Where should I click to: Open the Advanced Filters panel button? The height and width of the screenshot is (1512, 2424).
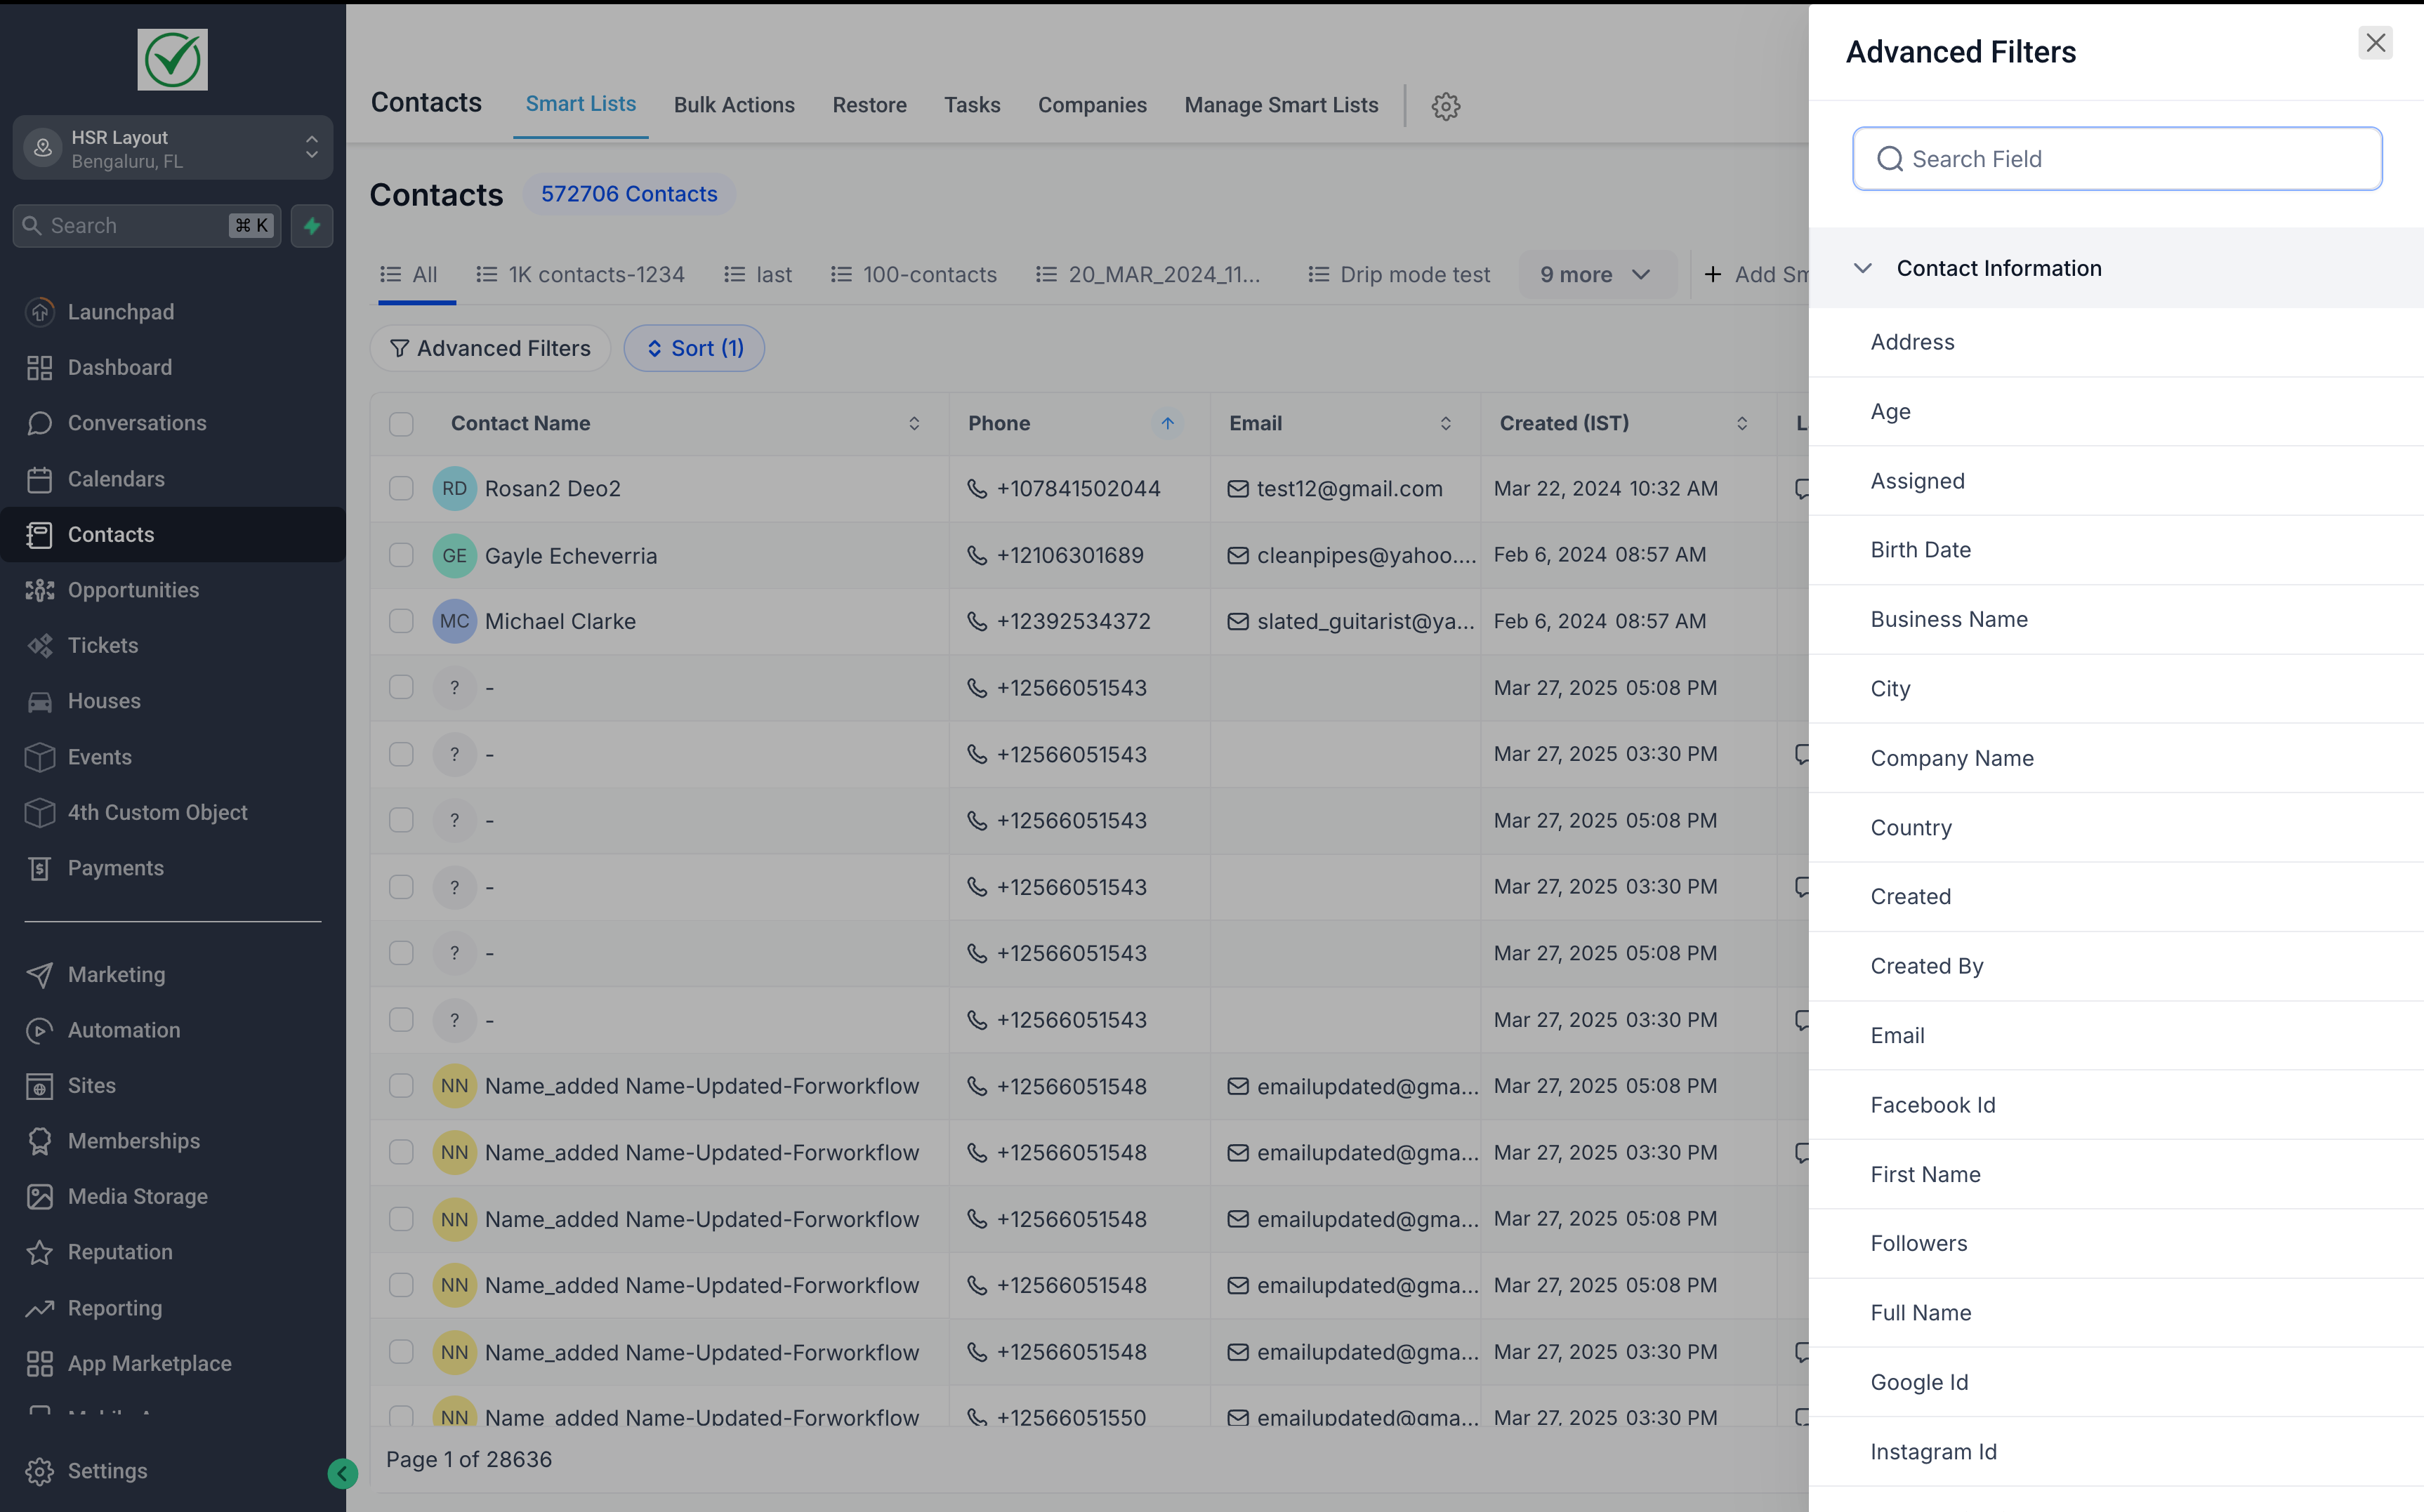tap(489, 347)
